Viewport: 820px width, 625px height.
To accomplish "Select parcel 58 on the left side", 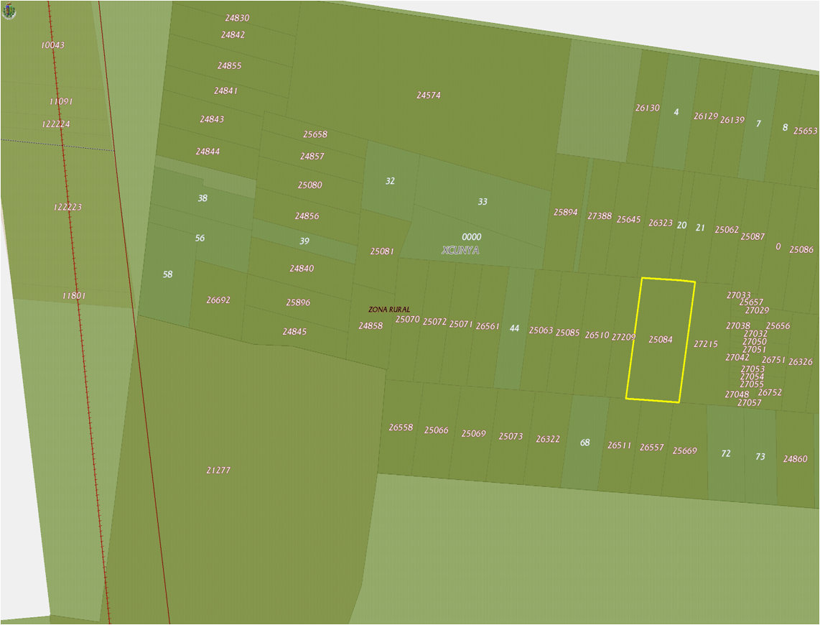I will tap(167, 274).
